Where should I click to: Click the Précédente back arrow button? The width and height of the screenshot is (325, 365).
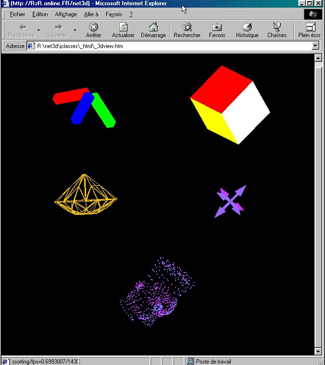[x=21, y=30]
